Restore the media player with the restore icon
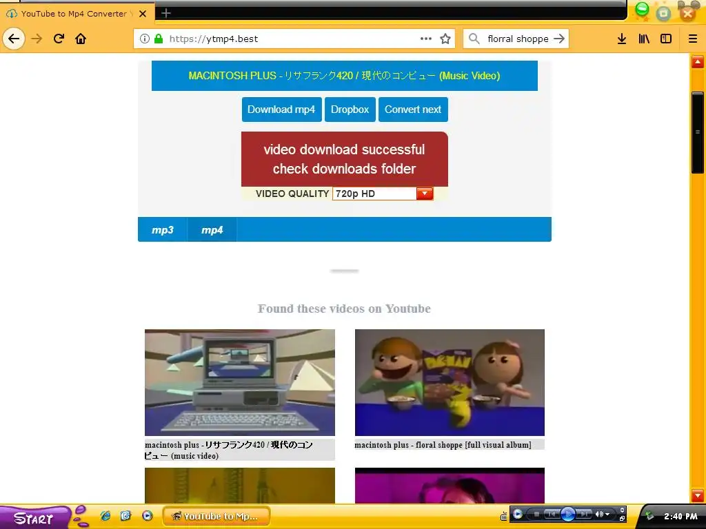The image size is (706, 529). (x=623, y=519)
